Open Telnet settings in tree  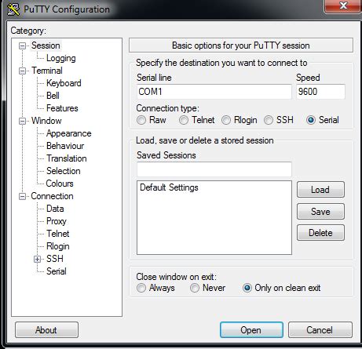pos(58,234)
